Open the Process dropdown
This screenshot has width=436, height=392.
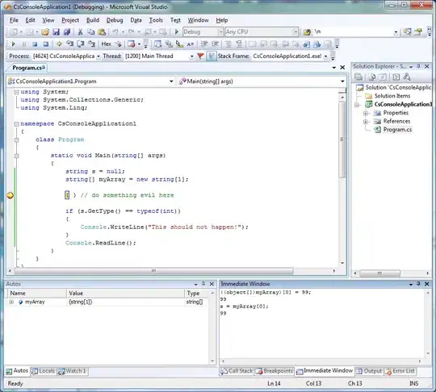[99, 56]
